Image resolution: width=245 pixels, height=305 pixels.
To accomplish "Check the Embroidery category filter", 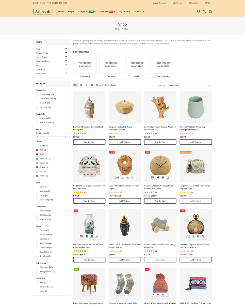I will coord(37,94).
